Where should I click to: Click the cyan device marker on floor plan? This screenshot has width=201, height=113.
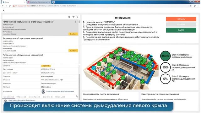click(x=94, y=68)
